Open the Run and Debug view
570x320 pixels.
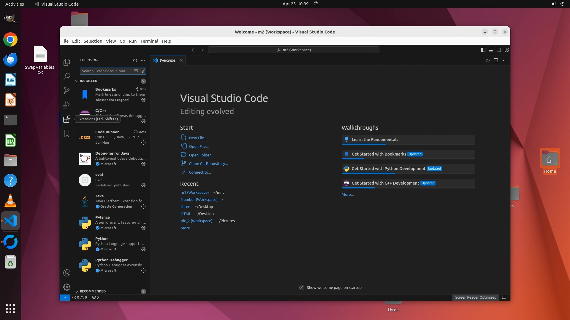coord(67,105)
